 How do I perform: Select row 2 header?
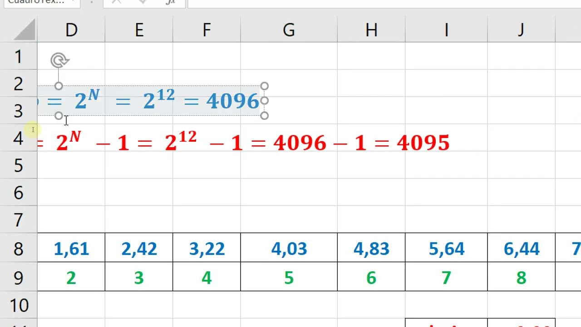pyautogui.click(x=18, y=84)
